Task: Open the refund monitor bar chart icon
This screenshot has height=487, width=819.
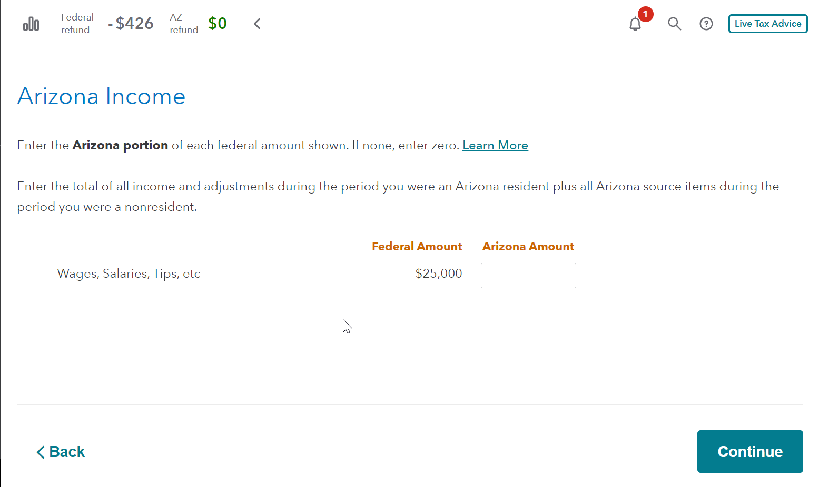Action: pos(31,24)
